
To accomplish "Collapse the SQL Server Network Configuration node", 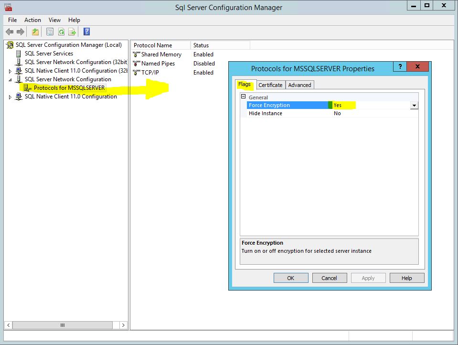I will [x=10, y=79].
